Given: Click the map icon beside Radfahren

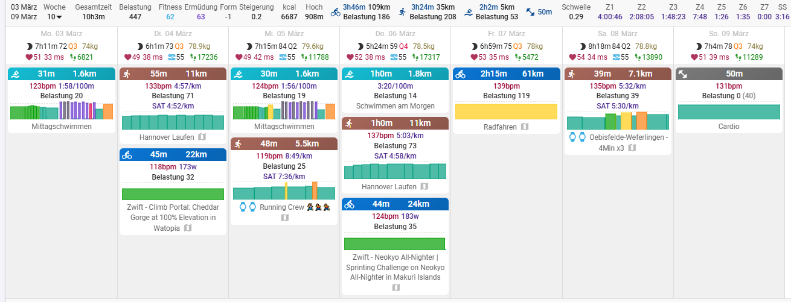Looking at the screenshot, I should coord(525,127).
